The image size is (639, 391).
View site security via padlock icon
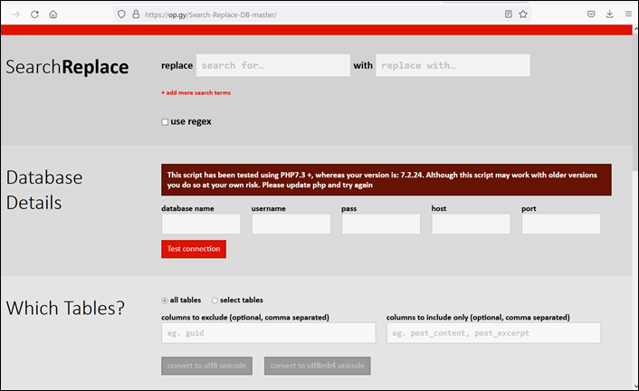(x=136, y=14)
